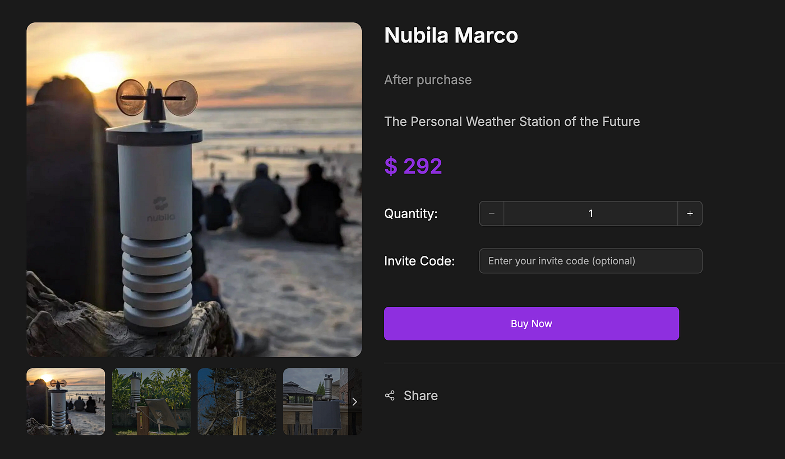Select the rooftop installation thumbnail
Viewport: 785px width, 459px height.
click(322, 401)
